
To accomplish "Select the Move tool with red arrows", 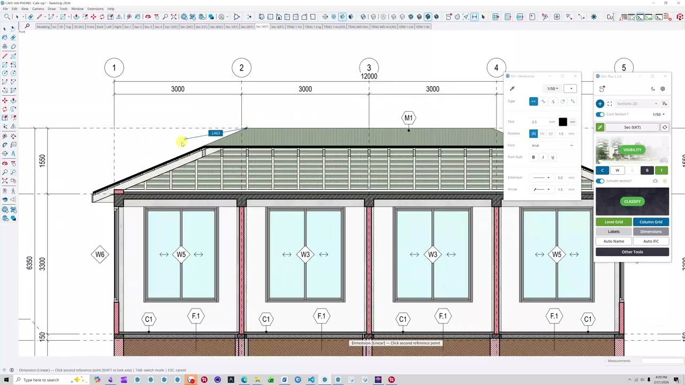I will tap(93, 17).
